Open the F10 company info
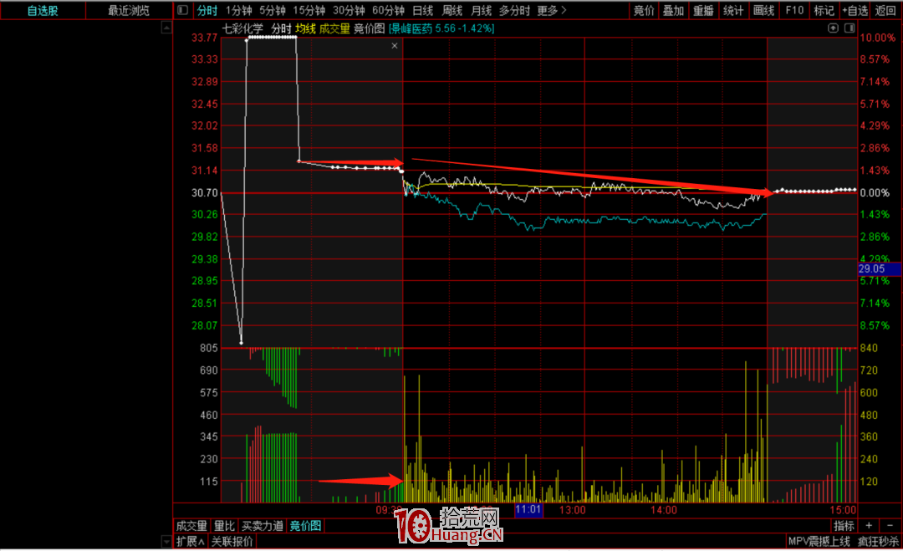Image resolution: width=903 pixels, height=551 pixels. tap(794, 10)
